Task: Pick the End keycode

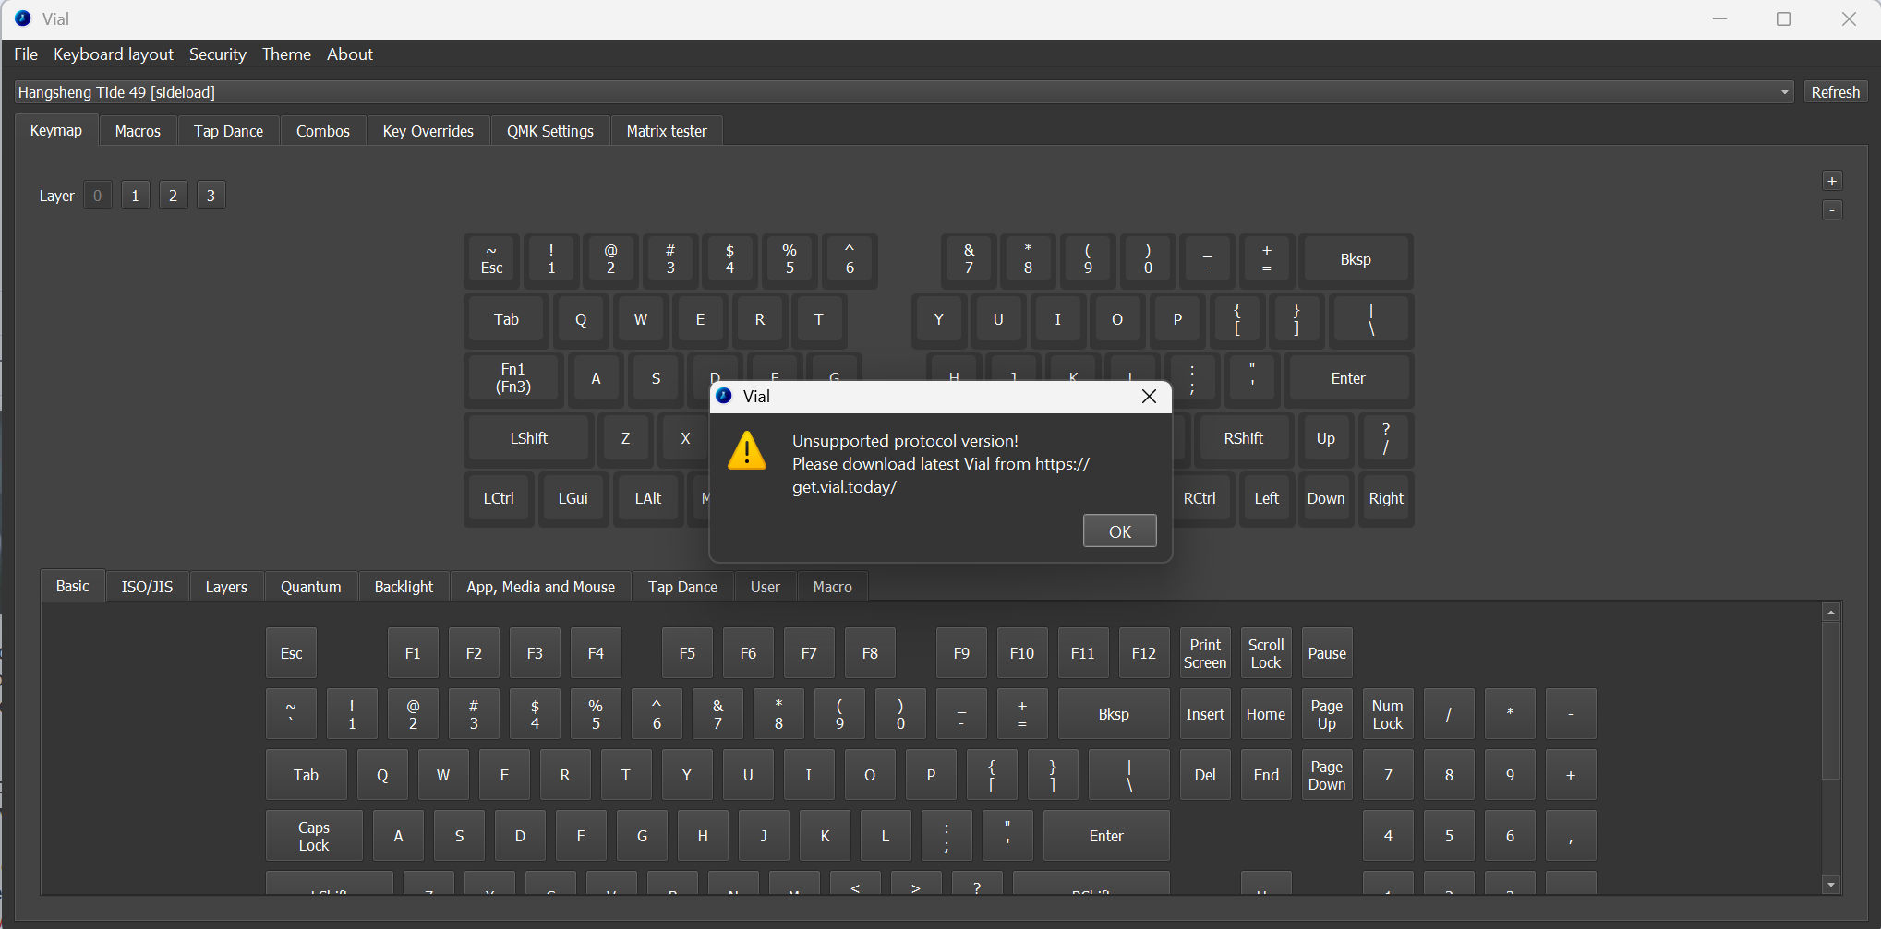Action: (x=1266, y=775)
